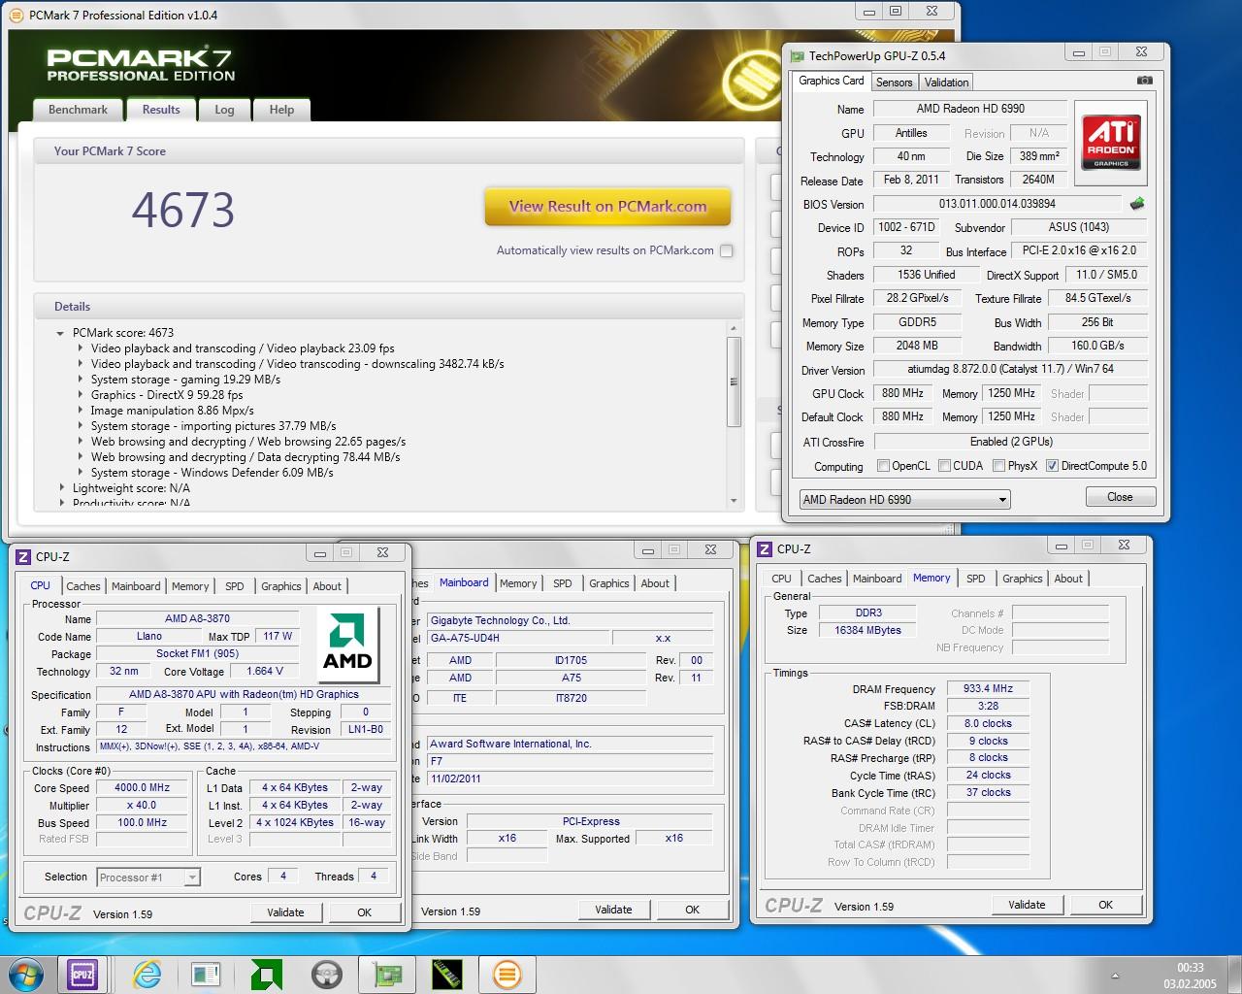Open Graphics tab in CPU-Z Mainboard window
Screen dimensions: 1242x994
608,583
